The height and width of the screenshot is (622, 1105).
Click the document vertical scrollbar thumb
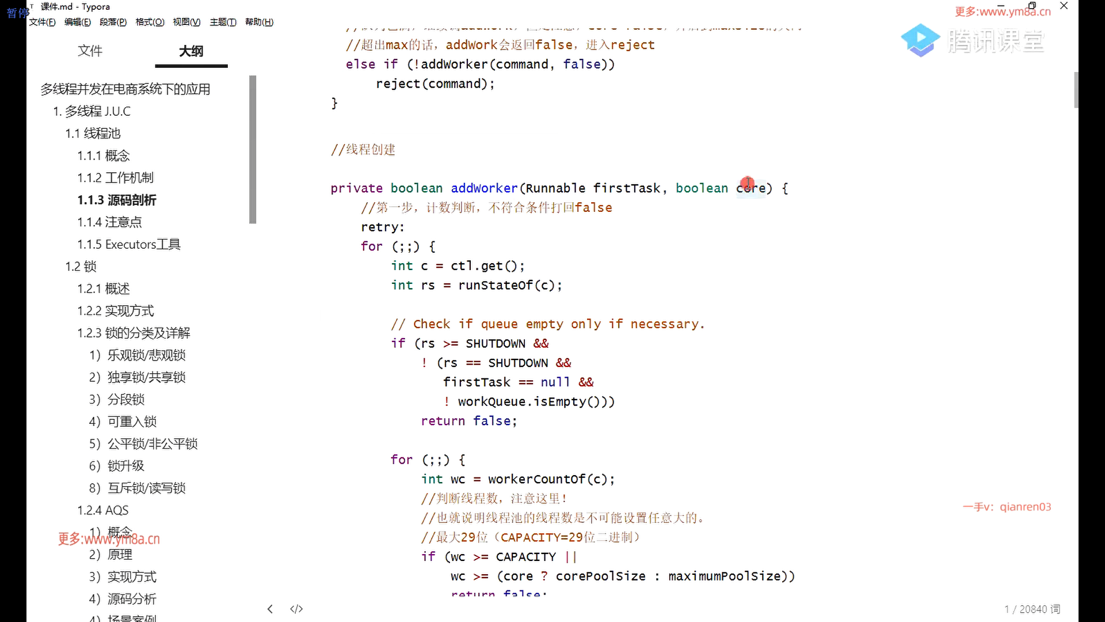(1075, 90)
